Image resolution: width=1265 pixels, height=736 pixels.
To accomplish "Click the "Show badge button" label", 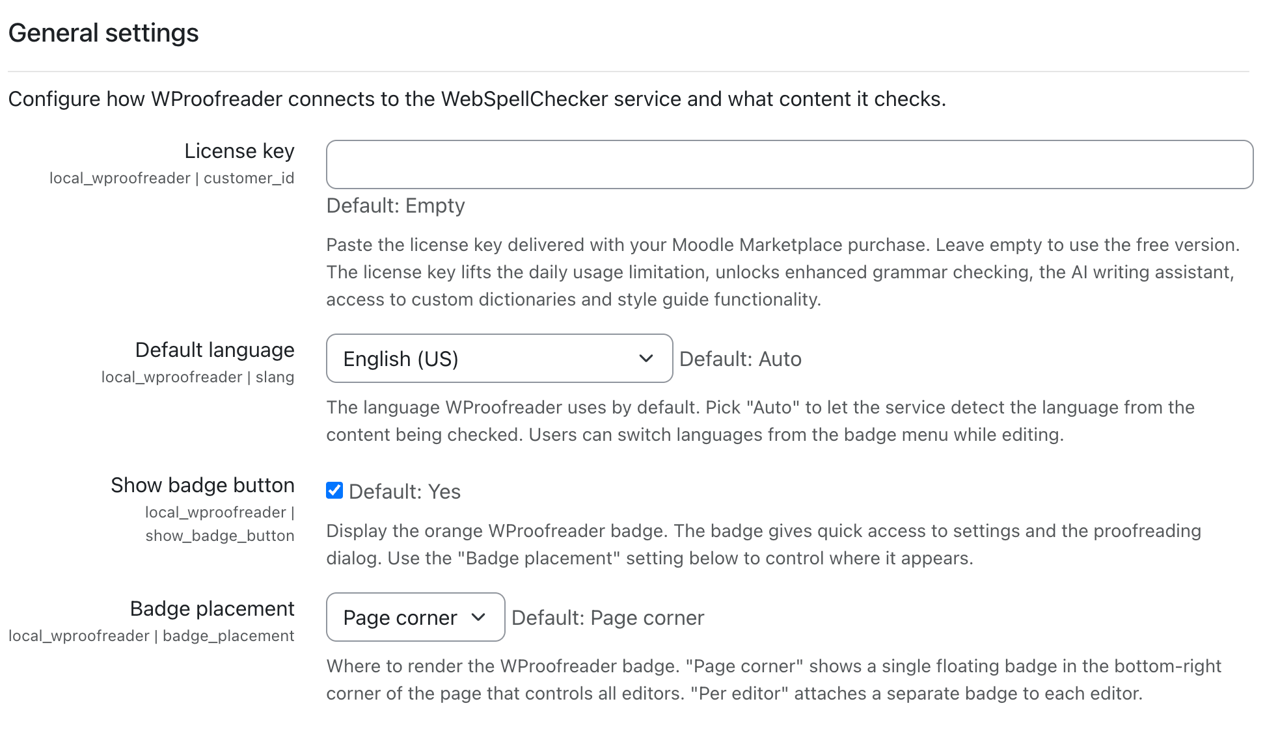I will 202,485.
